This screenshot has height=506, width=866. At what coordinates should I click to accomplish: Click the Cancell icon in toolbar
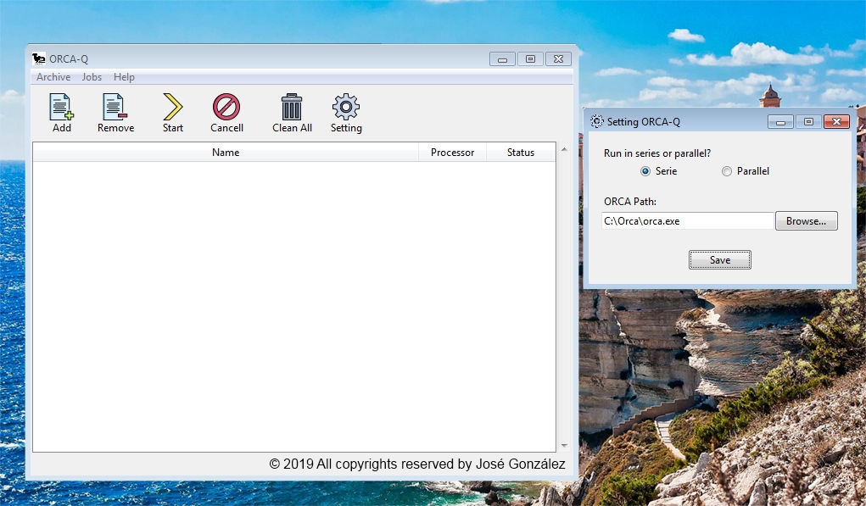click(226, 108)
